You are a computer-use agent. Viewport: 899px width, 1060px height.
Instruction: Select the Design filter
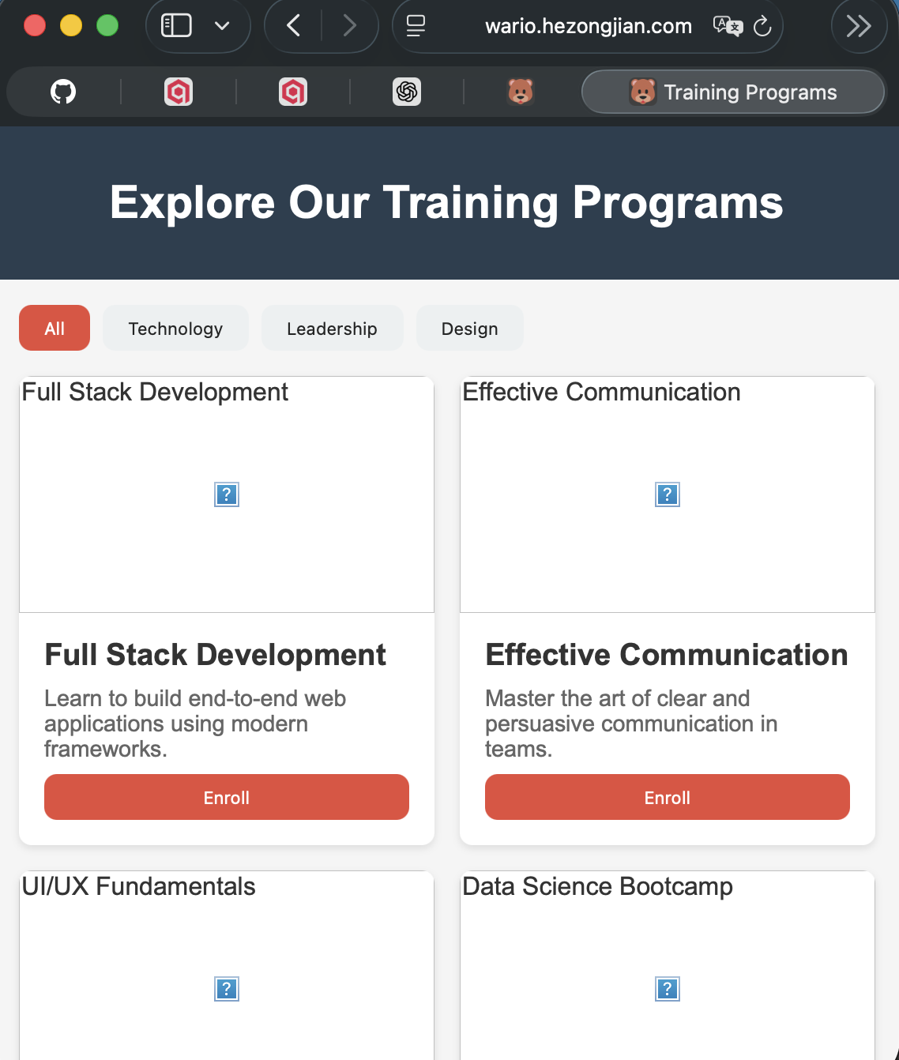469,329
